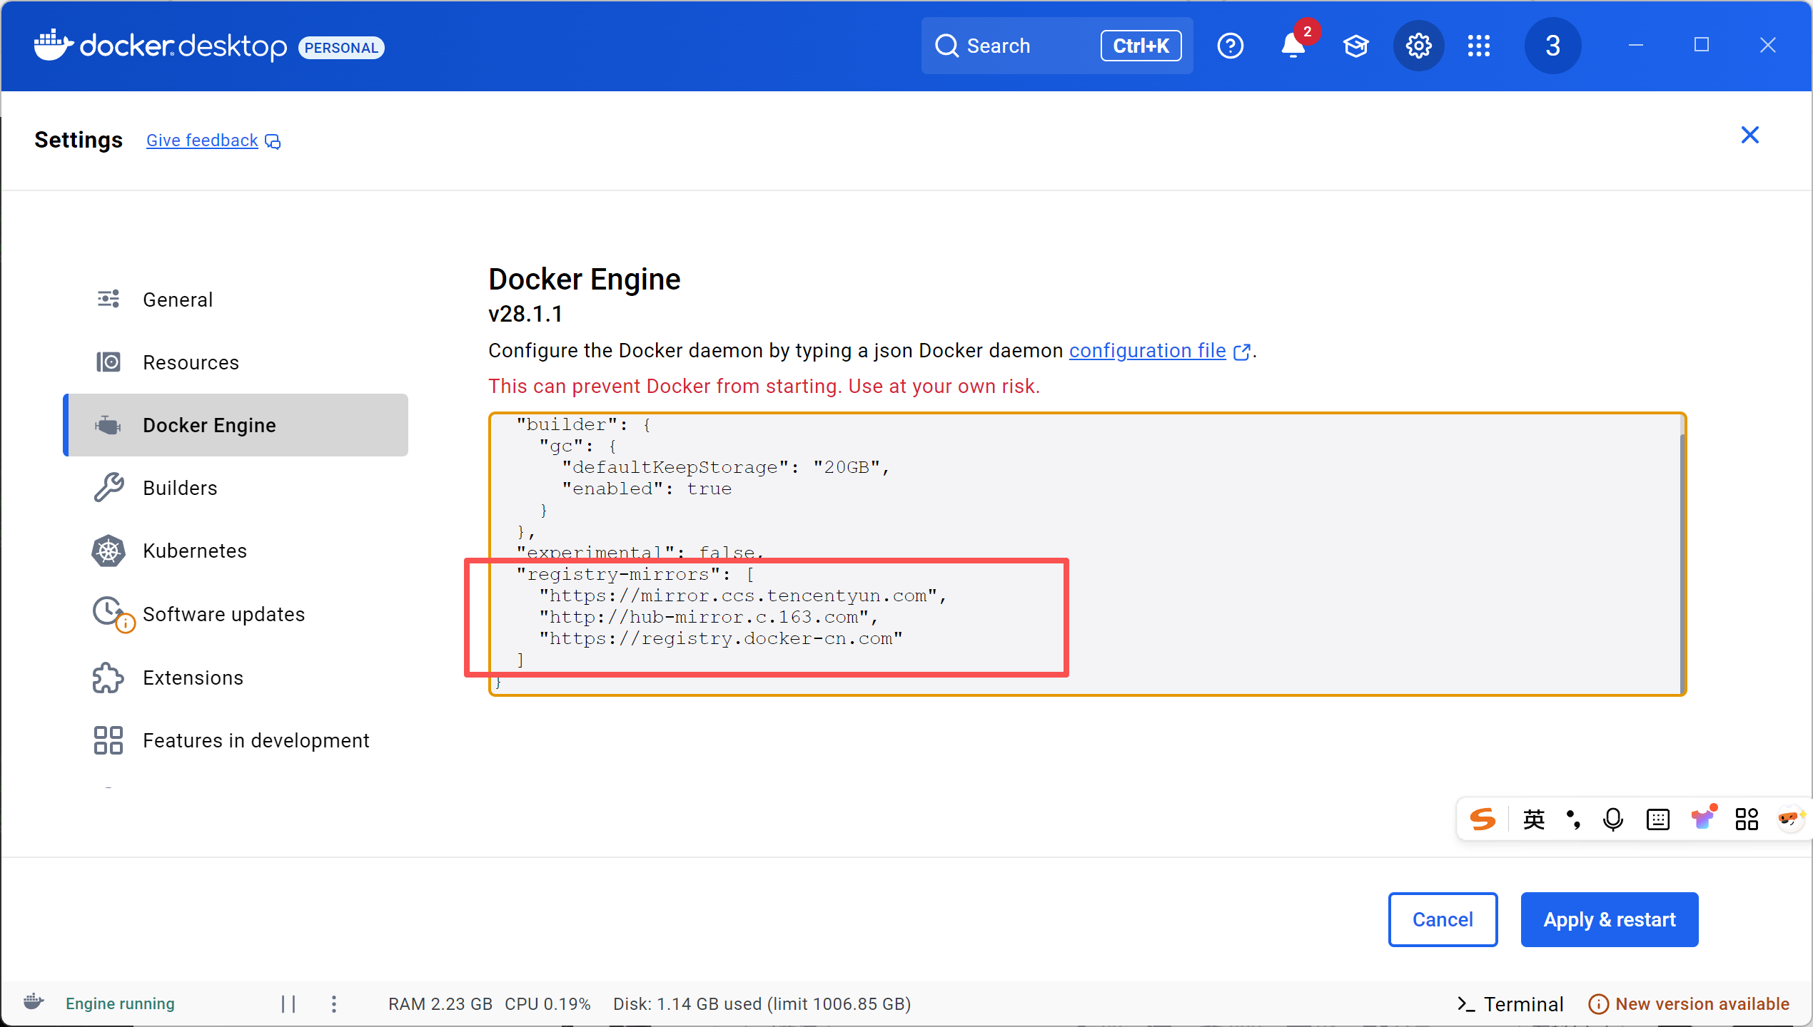Image resolution: width=1813 pixels, height=1027 pixels.
Task: Open Software updates settings
Action: click(223, 614)
